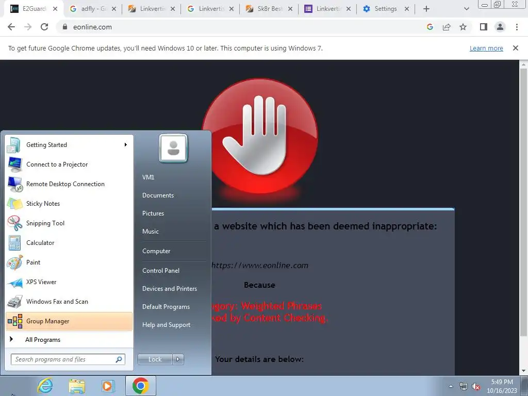The image size is (528, 396).
Task: Expand Getting Started submenu arrow
Action: pos(126,145)
